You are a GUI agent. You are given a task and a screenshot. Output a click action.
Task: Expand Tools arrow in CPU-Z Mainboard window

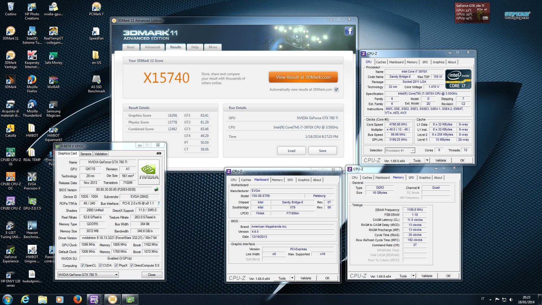click(292, 278)
